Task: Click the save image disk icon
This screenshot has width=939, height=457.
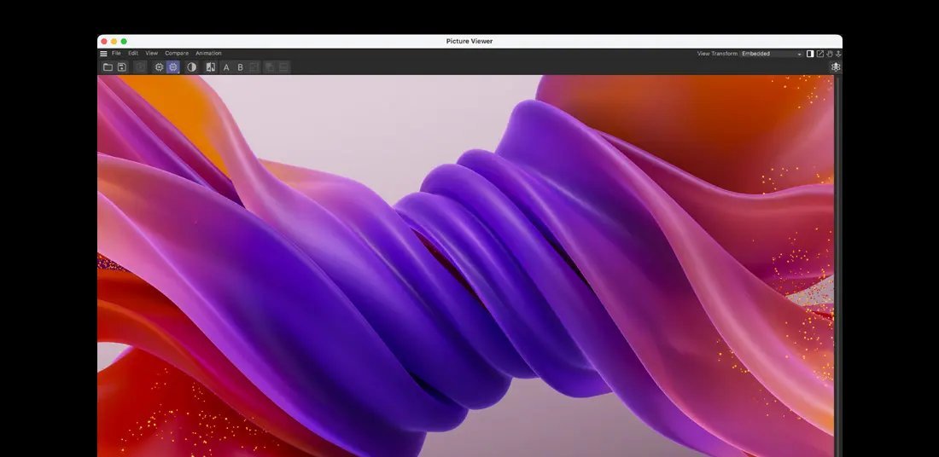Action: [x=121, y=67]
